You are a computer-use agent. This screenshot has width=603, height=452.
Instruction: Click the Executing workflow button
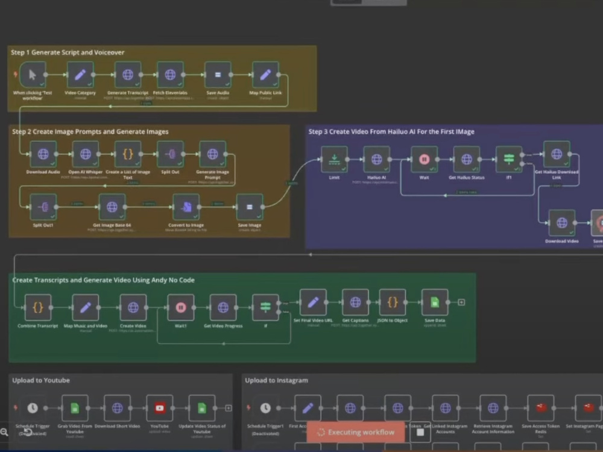(356, 432)
